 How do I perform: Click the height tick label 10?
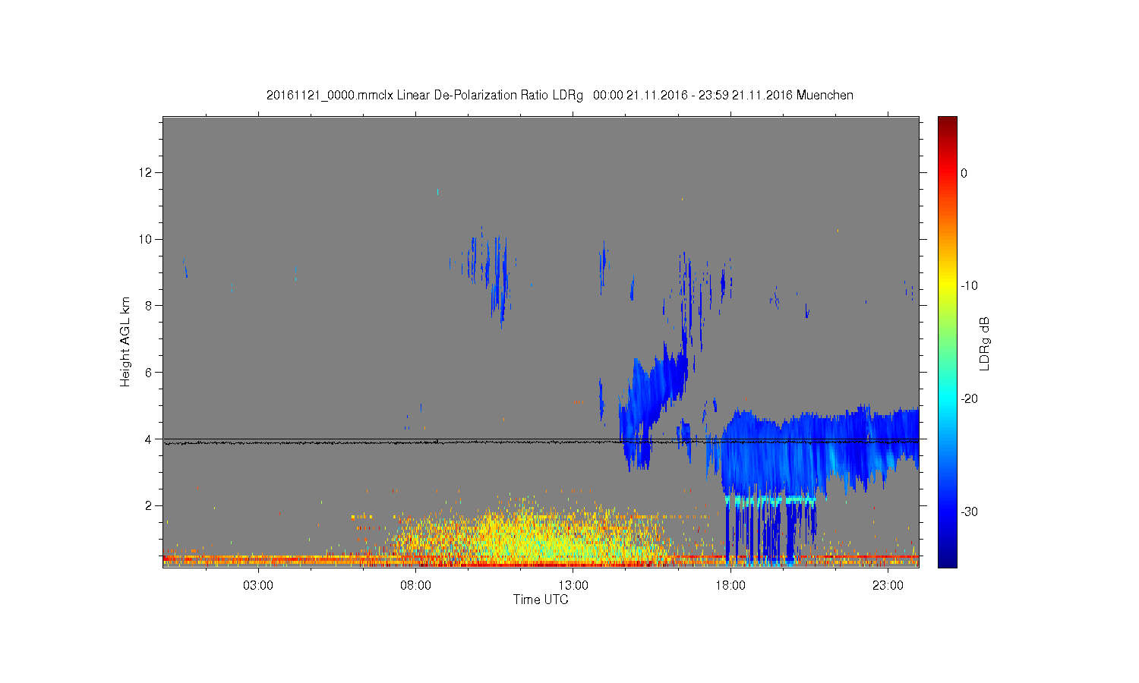147,239
